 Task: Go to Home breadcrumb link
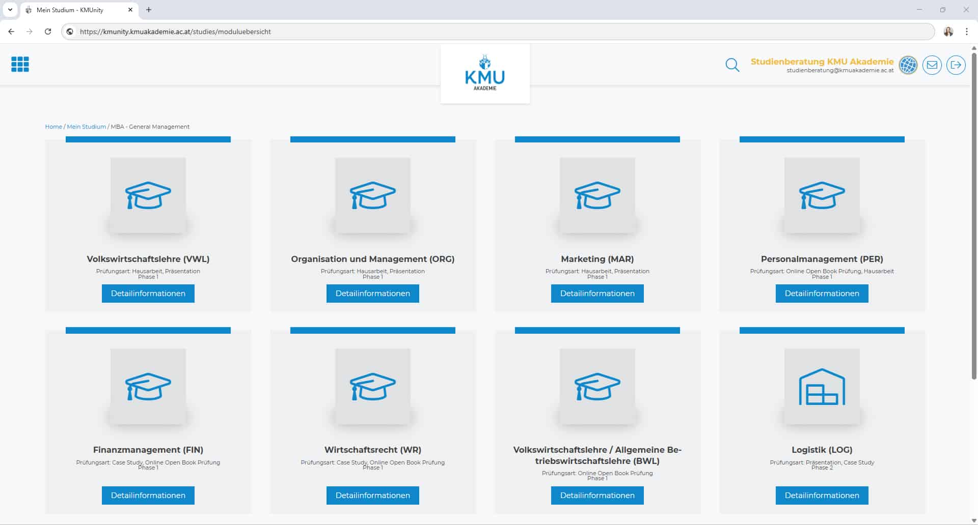point(53,127)
